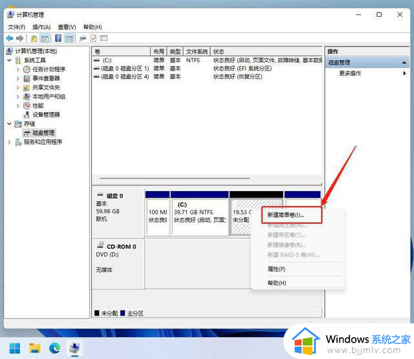Collapse the 存储 tree node

(x=9, y=124)
